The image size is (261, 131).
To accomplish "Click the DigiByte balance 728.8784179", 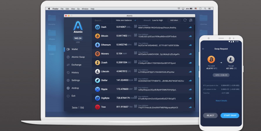I will point(123,98).
